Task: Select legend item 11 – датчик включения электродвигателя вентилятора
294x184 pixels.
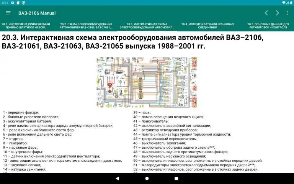Action: coord(51,156)
